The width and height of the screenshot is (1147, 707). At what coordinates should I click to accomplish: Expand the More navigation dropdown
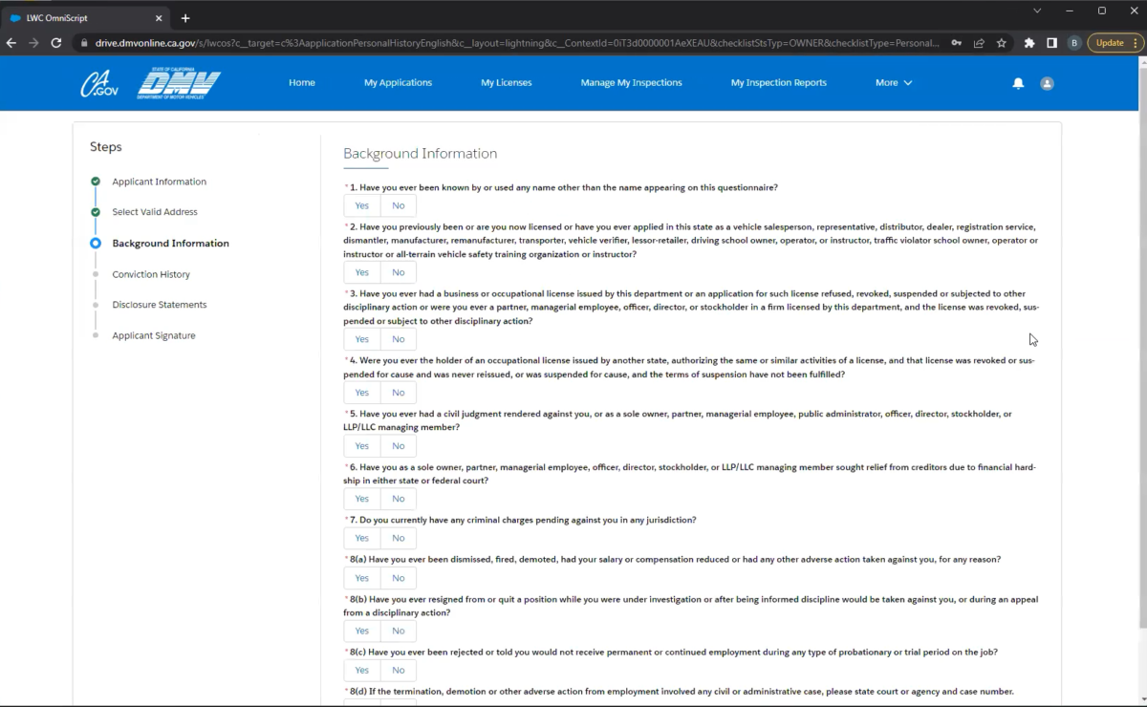[894, 83]
